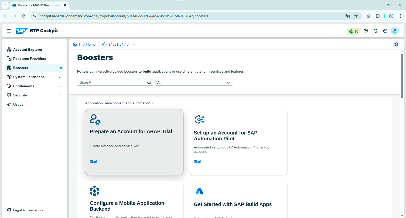Open the browser extensions puzzle icon
The width and height of the screenshot is (406, 218).
coord(378,16)
